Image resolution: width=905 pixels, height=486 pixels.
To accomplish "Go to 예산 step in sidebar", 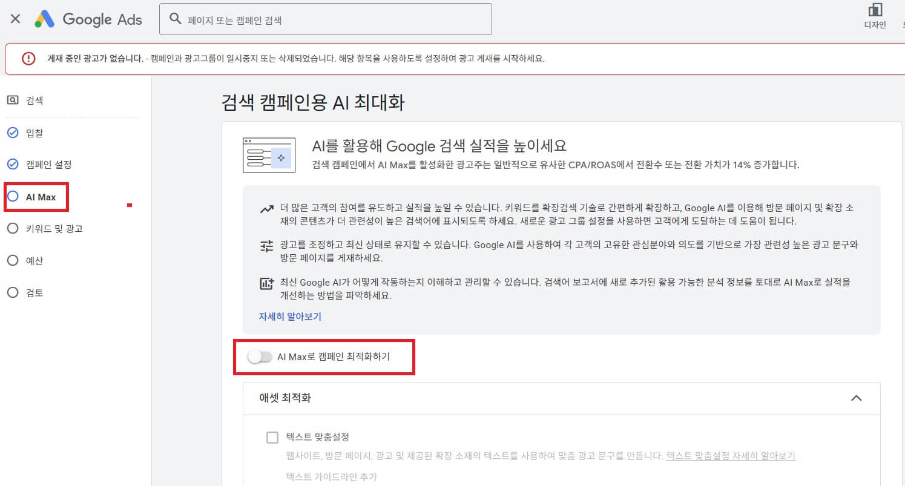I will (x=25, y=261).
